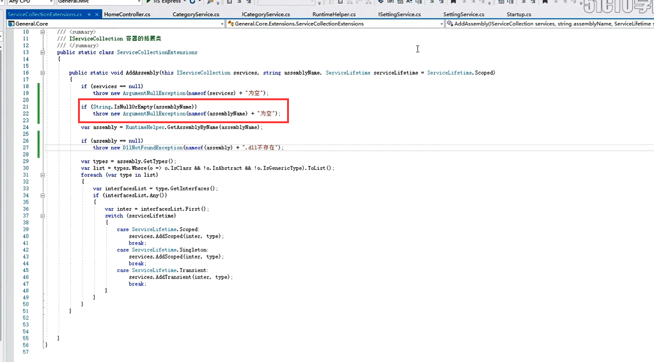Click "ArgumentNullException" on line 22
The width and height of the screenshot is (654, 362).
(154, 114)
